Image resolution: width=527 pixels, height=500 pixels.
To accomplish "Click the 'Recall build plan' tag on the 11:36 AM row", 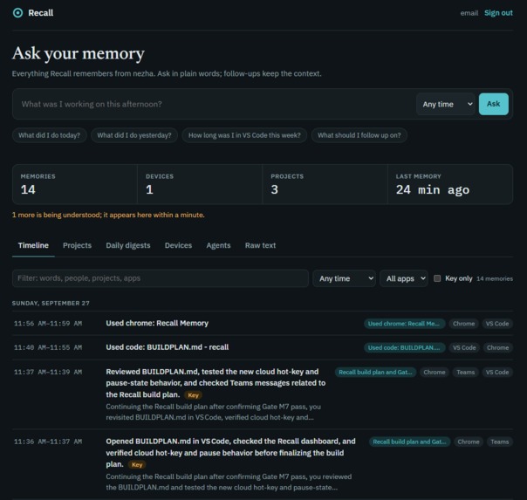I will tap(410, 442).
